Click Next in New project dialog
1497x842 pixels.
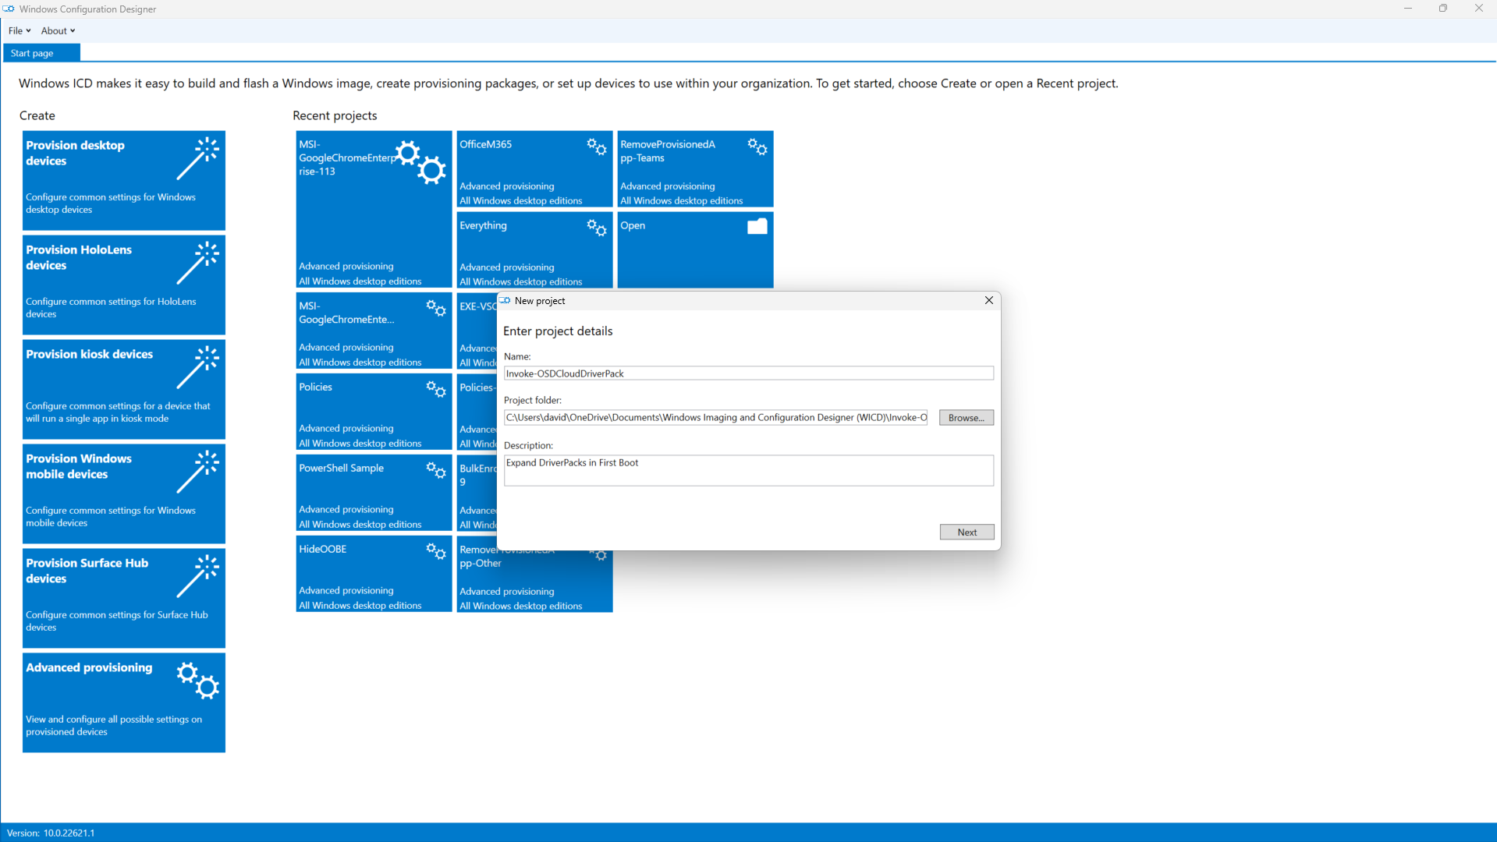[x=966, y=532]
